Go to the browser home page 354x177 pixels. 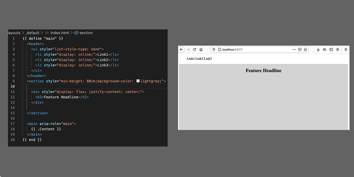(x=201, y=49)
